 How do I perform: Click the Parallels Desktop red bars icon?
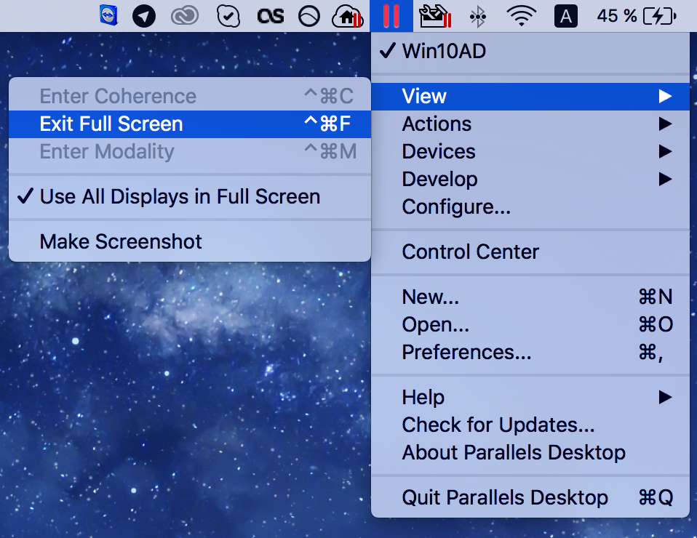click(x=391, y=16)
